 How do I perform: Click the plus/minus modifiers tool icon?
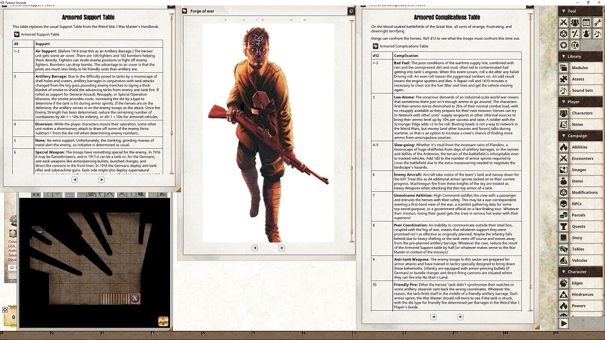pyautogui.click(x=575, y=34)
